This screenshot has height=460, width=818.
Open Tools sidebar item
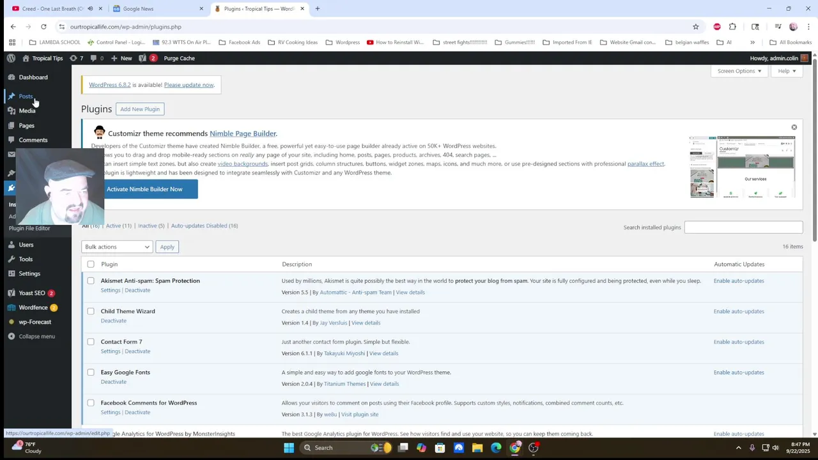pyautogui.click(x=26, y=259)
